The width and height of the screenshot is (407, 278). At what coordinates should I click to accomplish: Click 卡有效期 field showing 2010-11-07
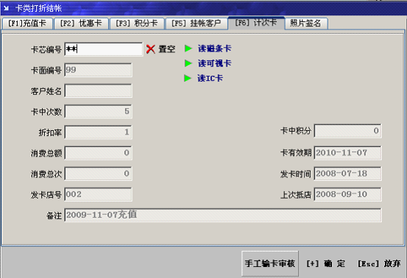(x=347, y=153)
